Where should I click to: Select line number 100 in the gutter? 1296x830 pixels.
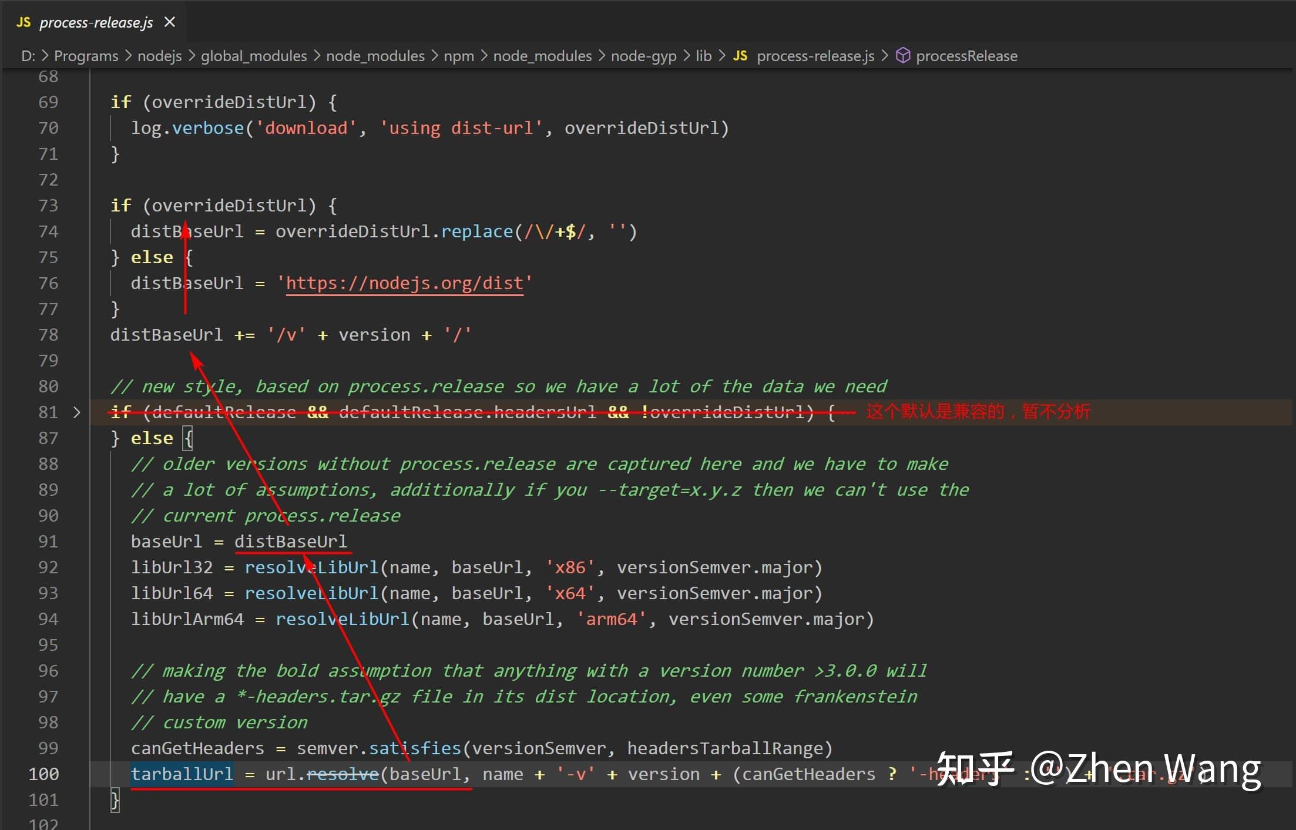pos(43,774)
